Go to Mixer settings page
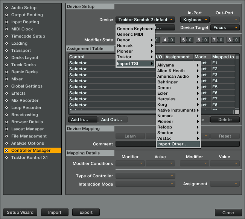 pyautogui.click(x=17, y=79)
